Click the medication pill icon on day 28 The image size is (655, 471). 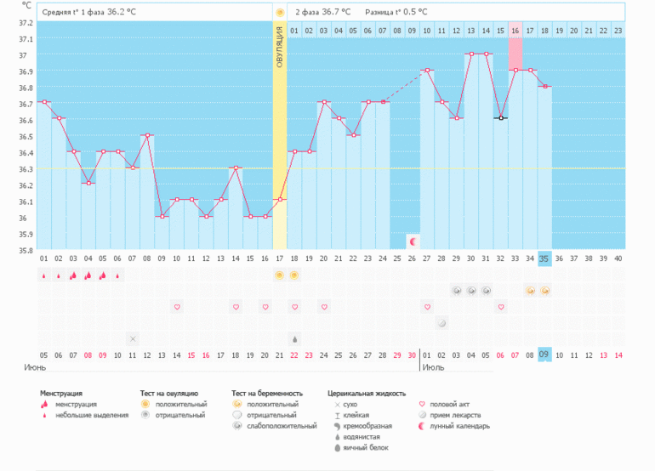tap(441, 323)
